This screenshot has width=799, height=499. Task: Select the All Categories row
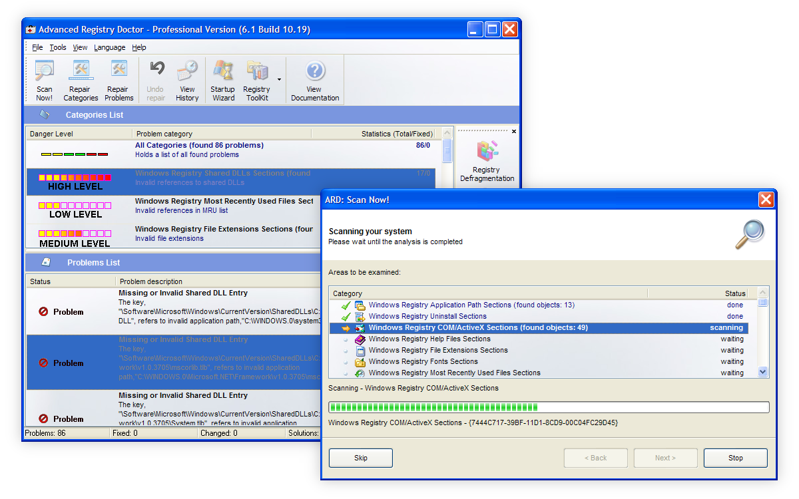point(230,154)
